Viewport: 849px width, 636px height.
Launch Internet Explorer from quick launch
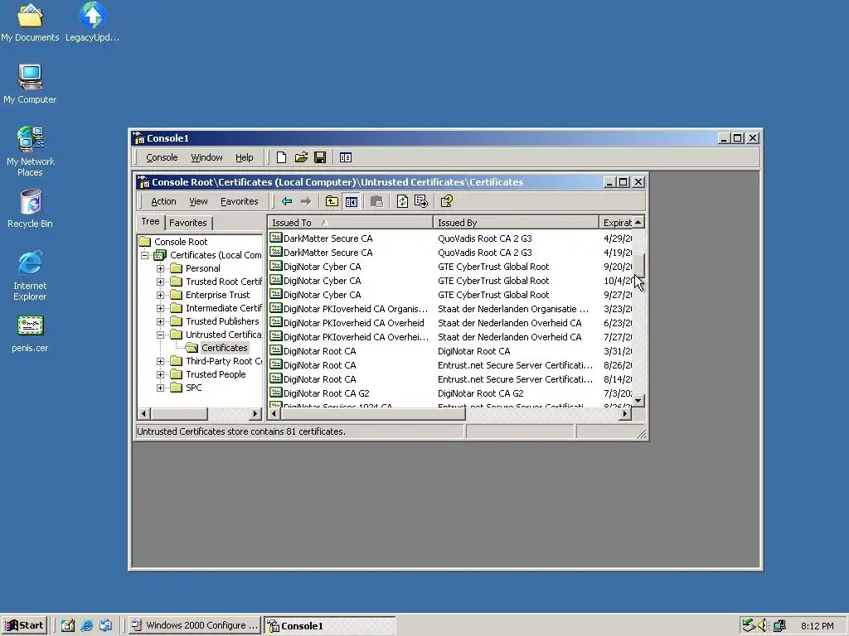coord(86,625)
